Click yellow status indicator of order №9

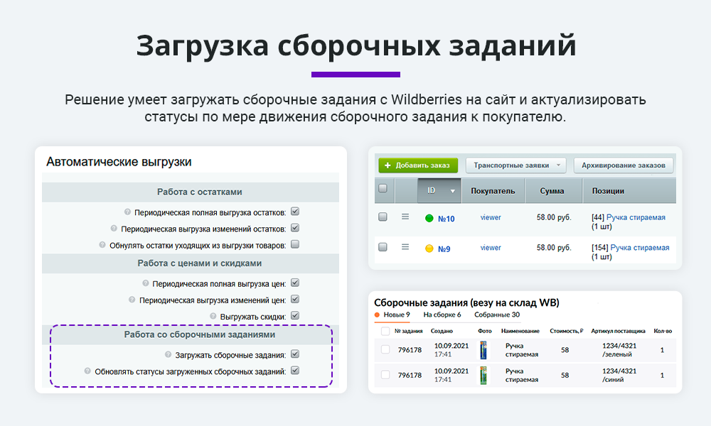click(429, 247)
